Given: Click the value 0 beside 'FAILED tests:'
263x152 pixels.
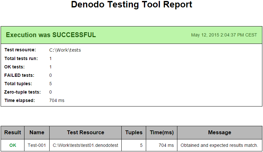Looking at the screenshot, I should click(51, 75).
